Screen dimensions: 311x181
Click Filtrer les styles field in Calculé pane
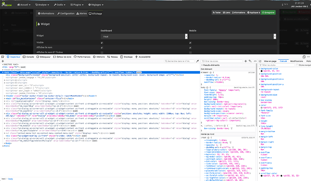[x=277, y=65]
